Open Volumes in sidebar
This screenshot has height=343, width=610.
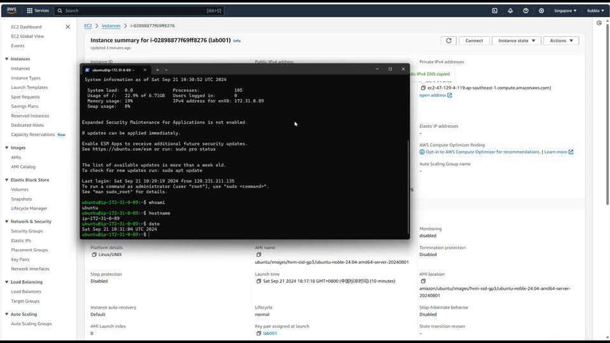tap(20, 189)
